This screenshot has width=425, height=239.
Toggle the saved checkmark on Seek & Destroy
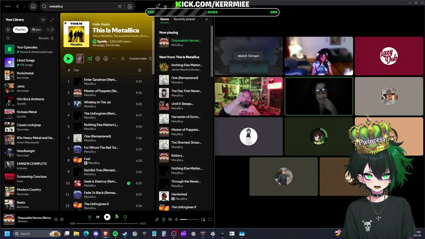[128, 183]
